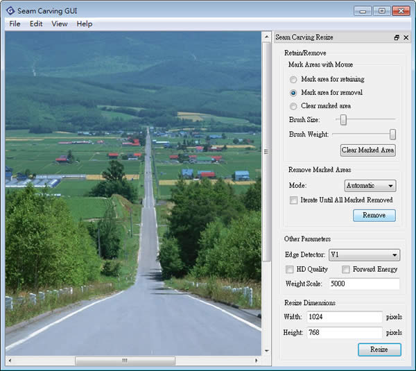Screen dimensions: 416x371
Task: Click the Remove Marked Areas label
Action: 320,170
